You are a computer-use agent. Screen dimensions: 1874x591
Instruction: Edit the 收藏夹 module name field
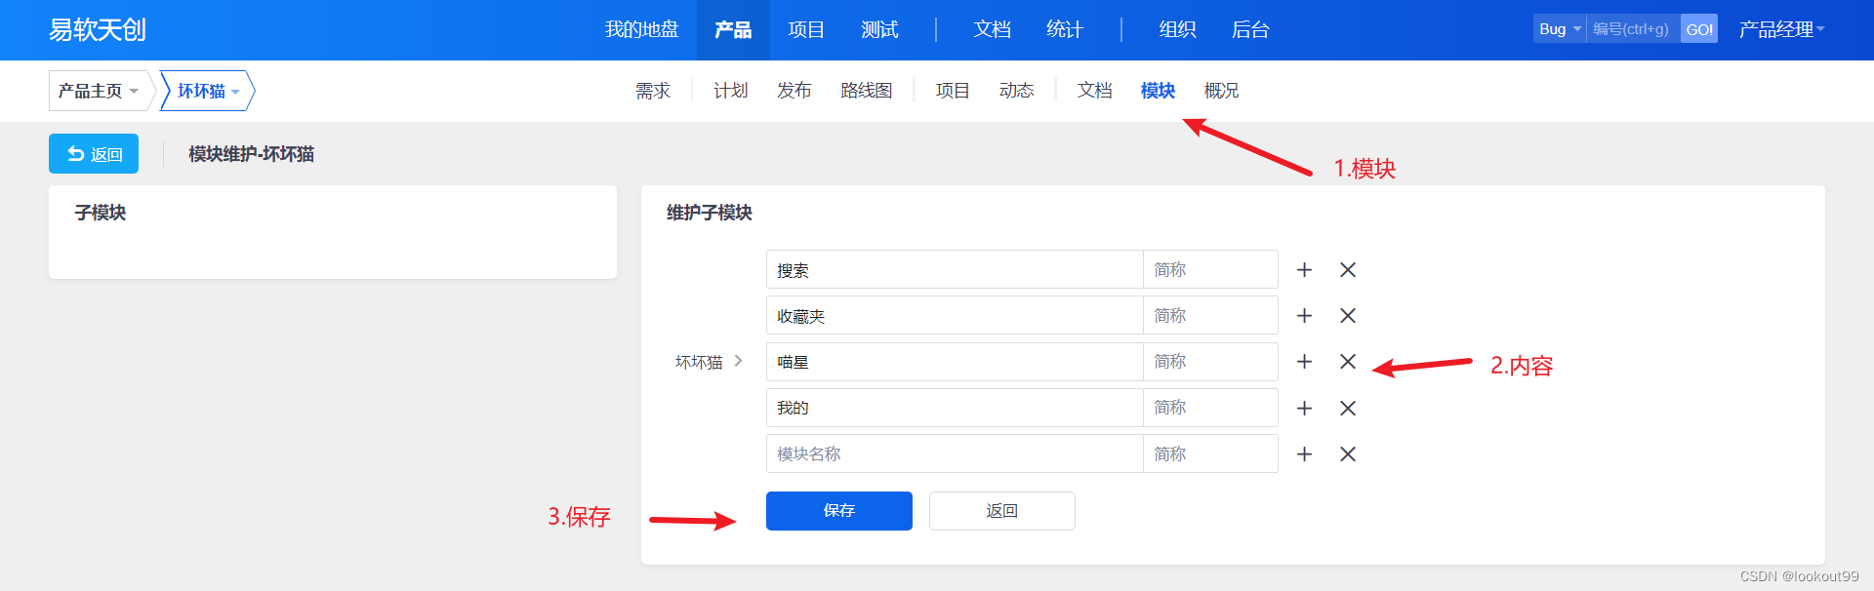[x=955, y=315]
